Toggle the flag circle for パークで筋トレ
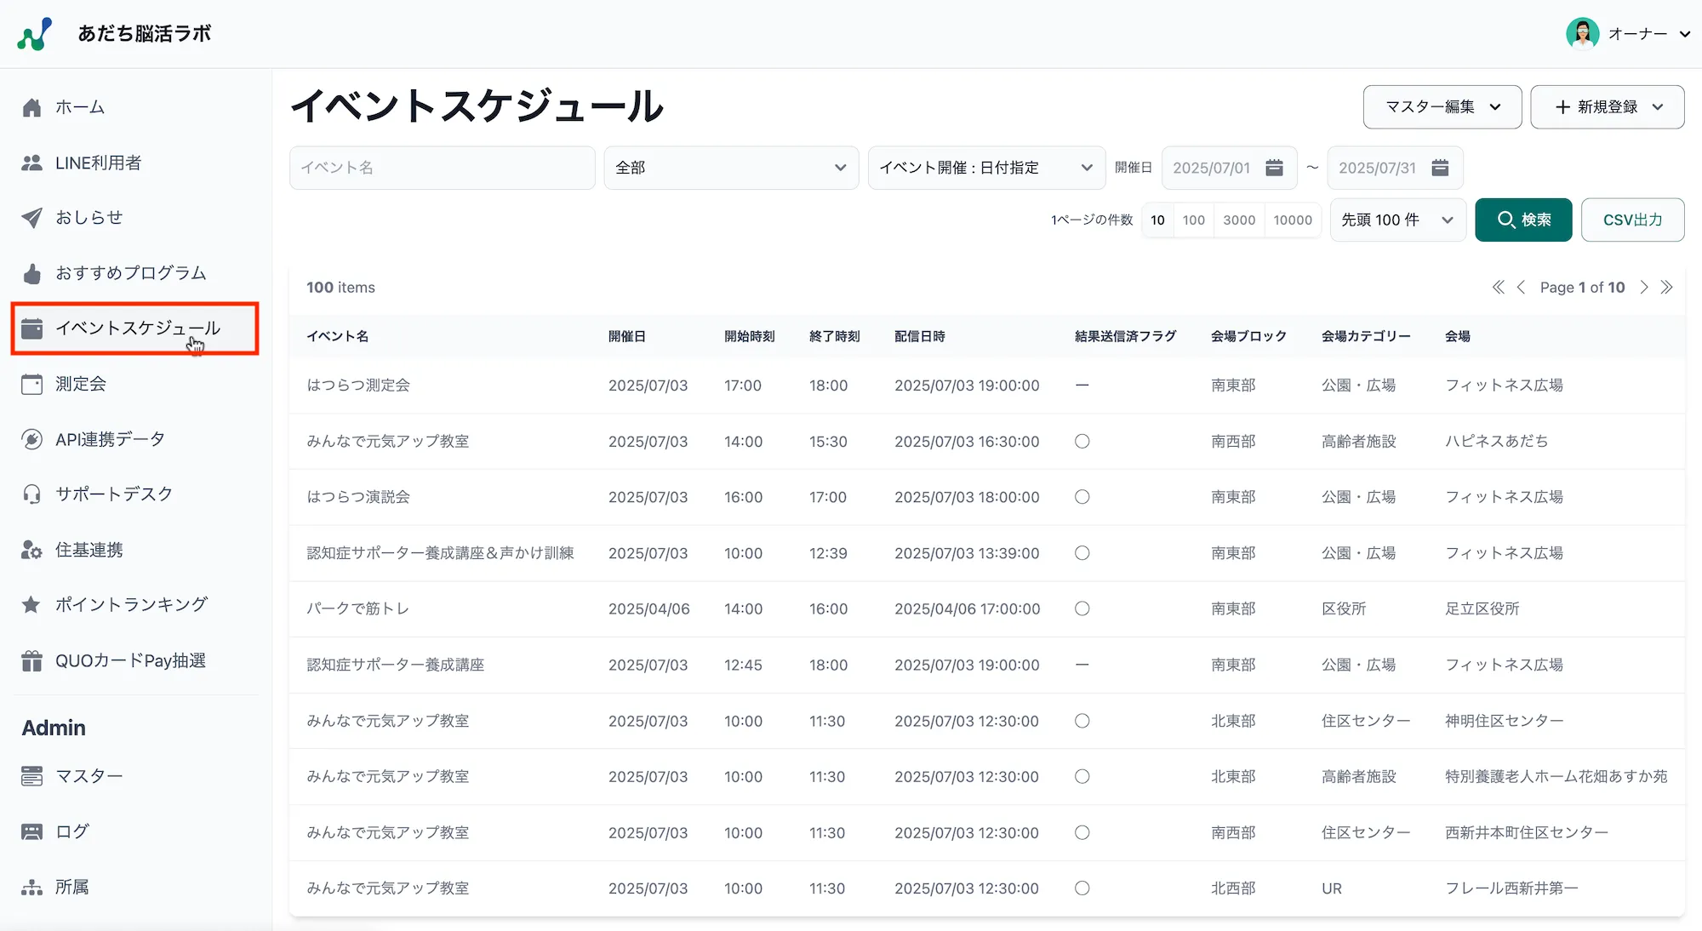 pyautogui.click(x=1082, y=608)
